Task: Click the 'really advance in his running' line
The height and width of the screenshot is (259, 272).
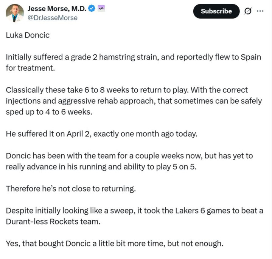Action: [x=101, y=167]
